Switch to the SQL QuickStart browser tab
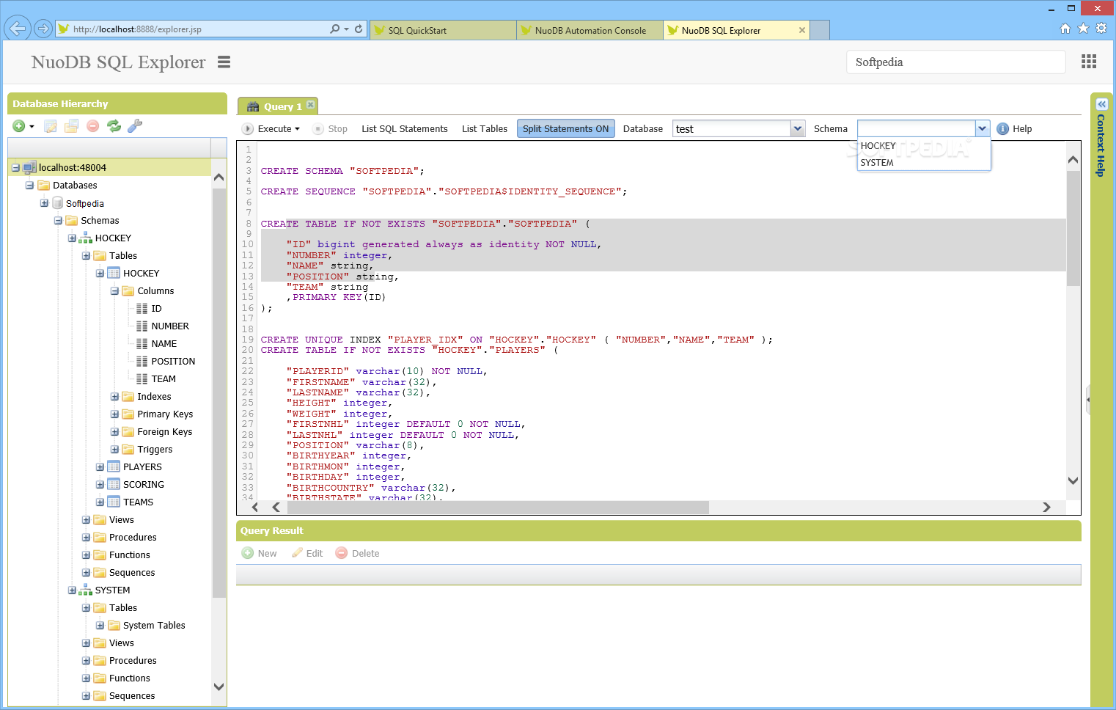 coord(443,30)
